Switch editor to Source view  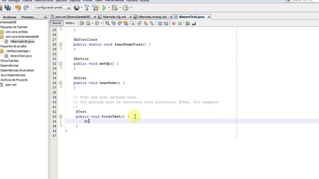pyautogui.click(x=56, y=23)
